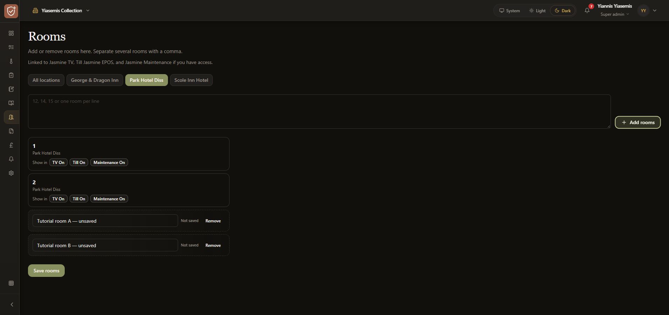Open the dashboard grid icon in sidebar
The width and height of the screenshot is (669, 315).
tap(11, 33)
